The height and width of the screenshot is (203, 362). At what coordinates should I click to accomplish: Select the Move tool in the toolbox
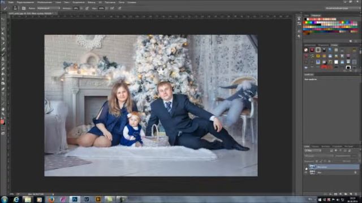(x=3, y=19)
